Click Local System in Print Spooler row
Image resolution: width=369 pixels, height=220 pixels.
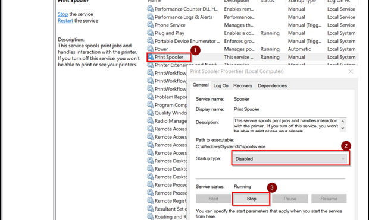341,57
